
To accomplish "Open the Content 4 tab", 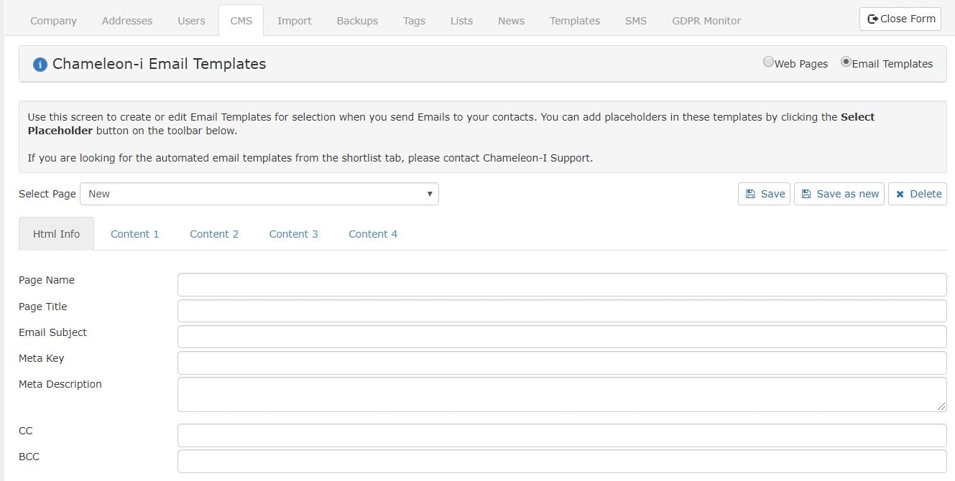I will [x=372, y=233].
